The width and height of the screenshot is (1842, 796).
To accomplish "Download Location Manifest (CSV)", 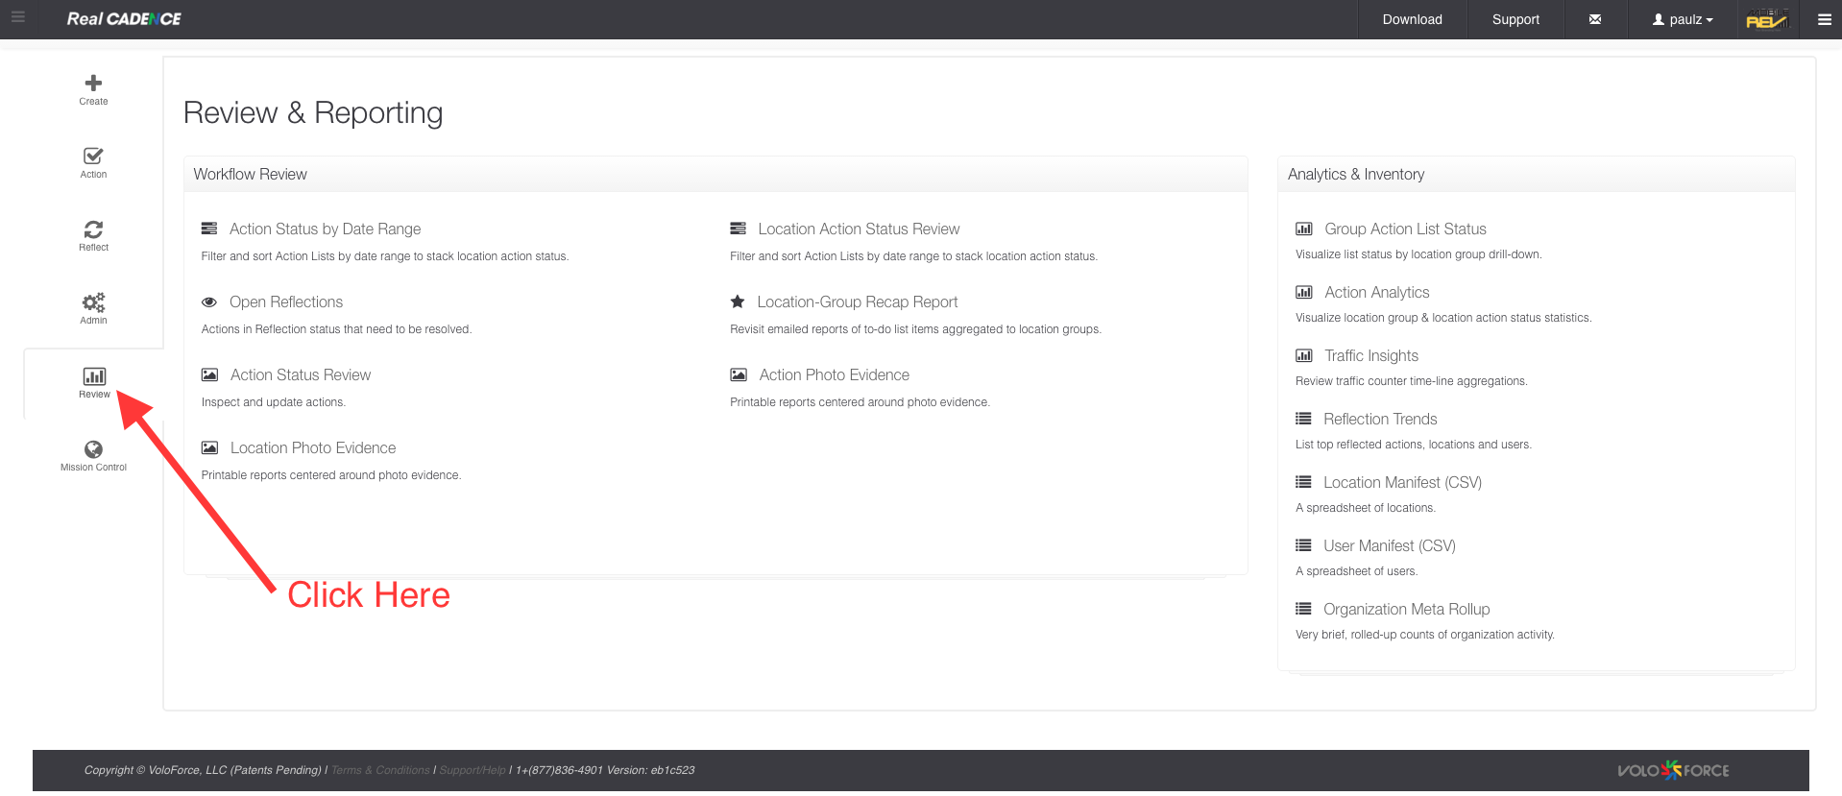I will coord(1402,483).
